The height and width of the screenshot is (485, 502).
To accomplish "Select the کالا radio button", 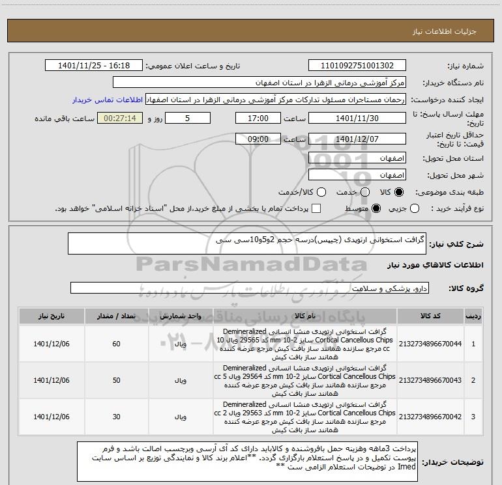I will [x=399, y=192].
